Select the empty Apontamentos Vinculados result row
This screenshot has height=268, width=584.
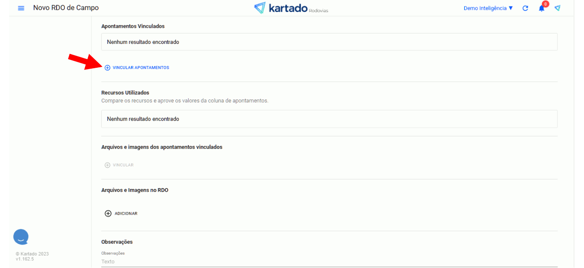point(329,42)
